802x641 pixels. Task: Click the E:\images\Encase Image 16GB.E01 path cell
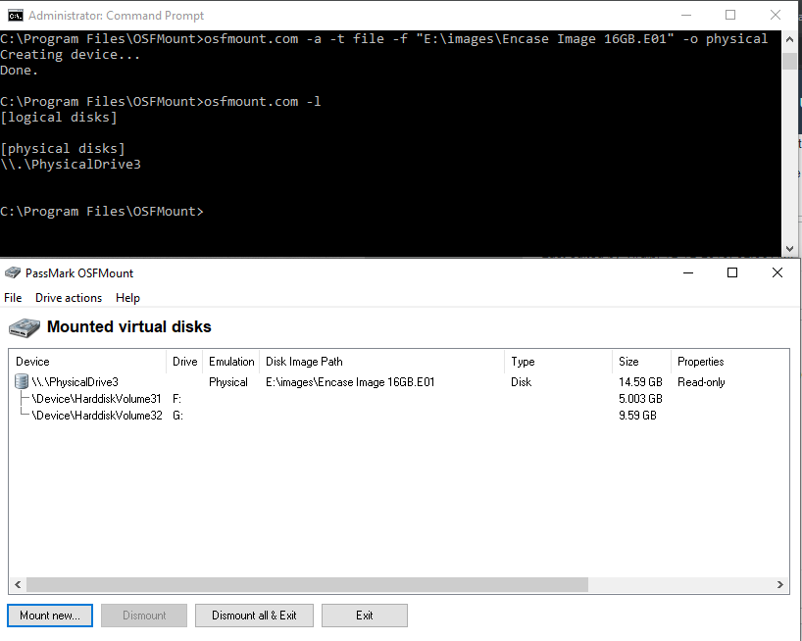350,382
